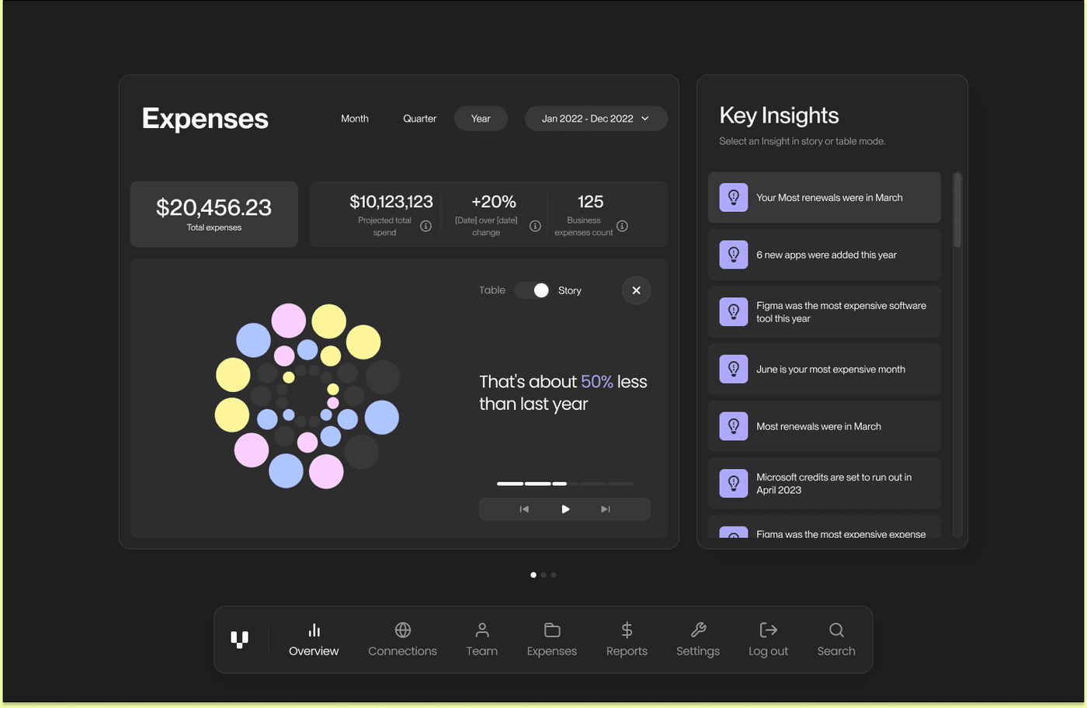Click the first carousel page dot
Screen dimensions: 1087x708
533,575
